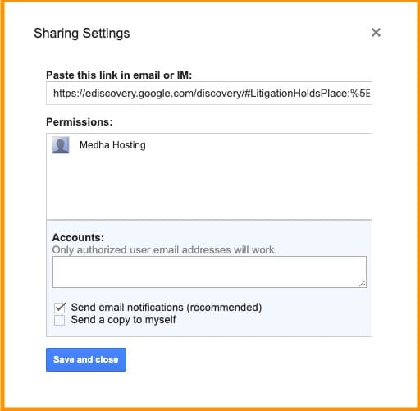Select the ediscovery share link field
The image size is (420, 411).
(209, 94)
